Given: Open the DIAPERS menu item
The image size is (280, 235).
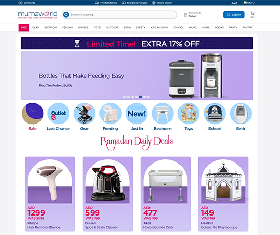Looking at the screenshot, I should pyautogui.click(x=83, y=27).
